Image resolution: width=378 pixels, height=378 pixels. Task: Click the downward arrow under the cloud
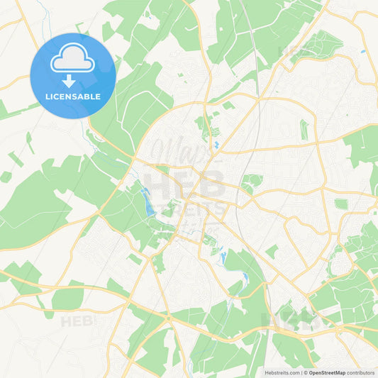pos(69,82)
